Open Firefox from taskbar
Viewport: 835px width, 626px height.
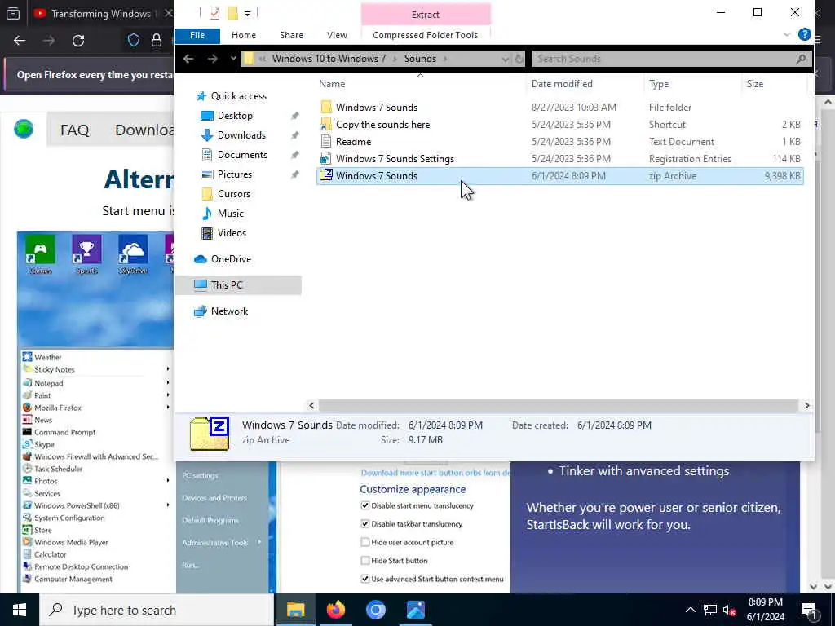point(335,610)
